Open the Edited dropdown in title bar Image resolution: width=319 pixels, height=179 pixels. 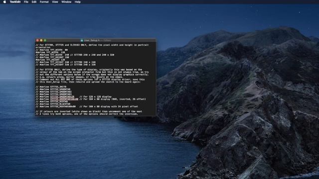[107, 40]
